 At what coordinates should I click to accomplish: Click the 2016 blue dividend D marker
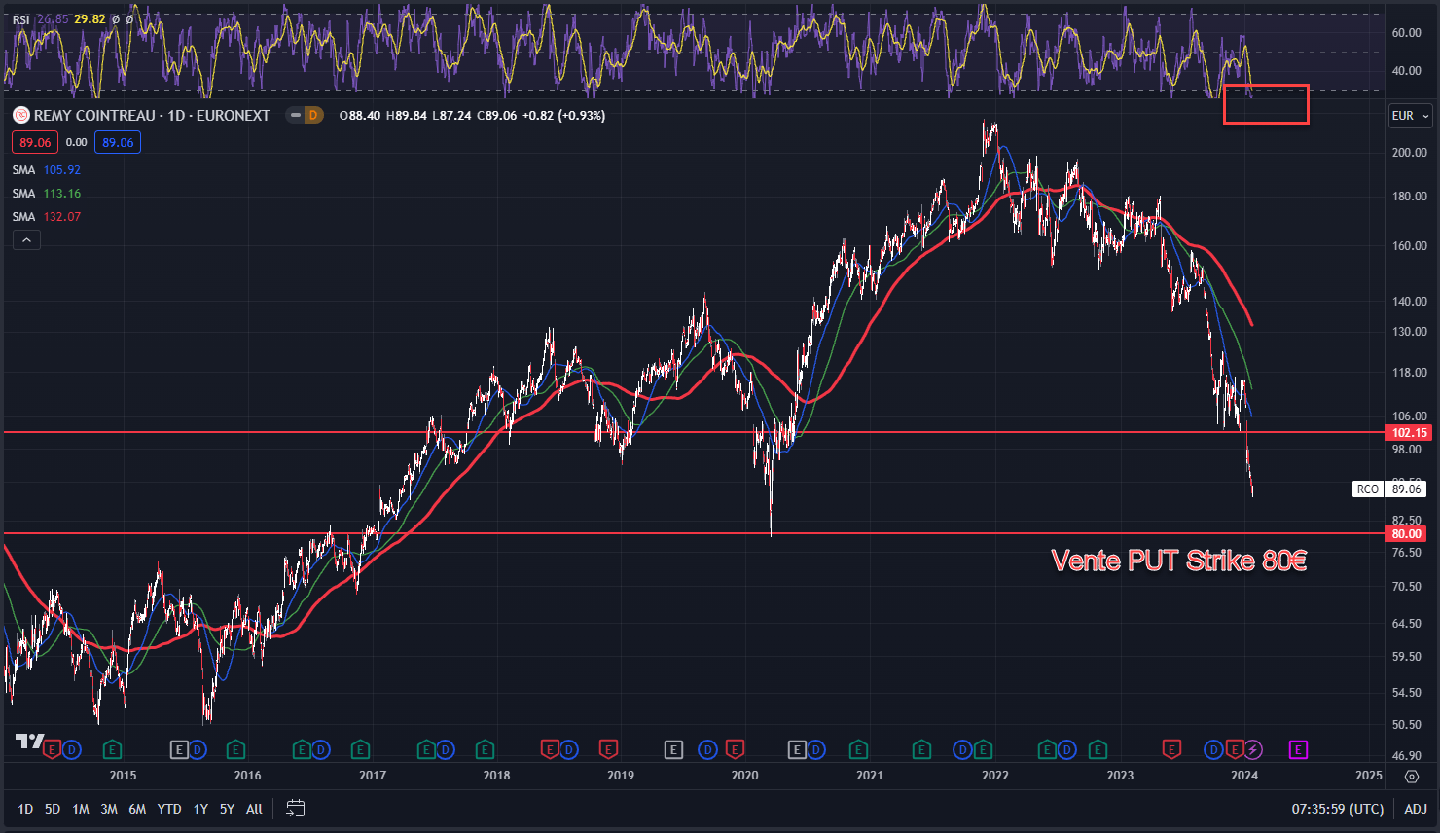coord(320,749)
